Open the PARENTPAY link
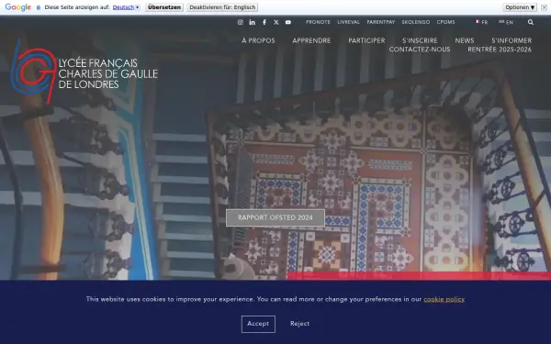551x344 pixels. point(381,22)
